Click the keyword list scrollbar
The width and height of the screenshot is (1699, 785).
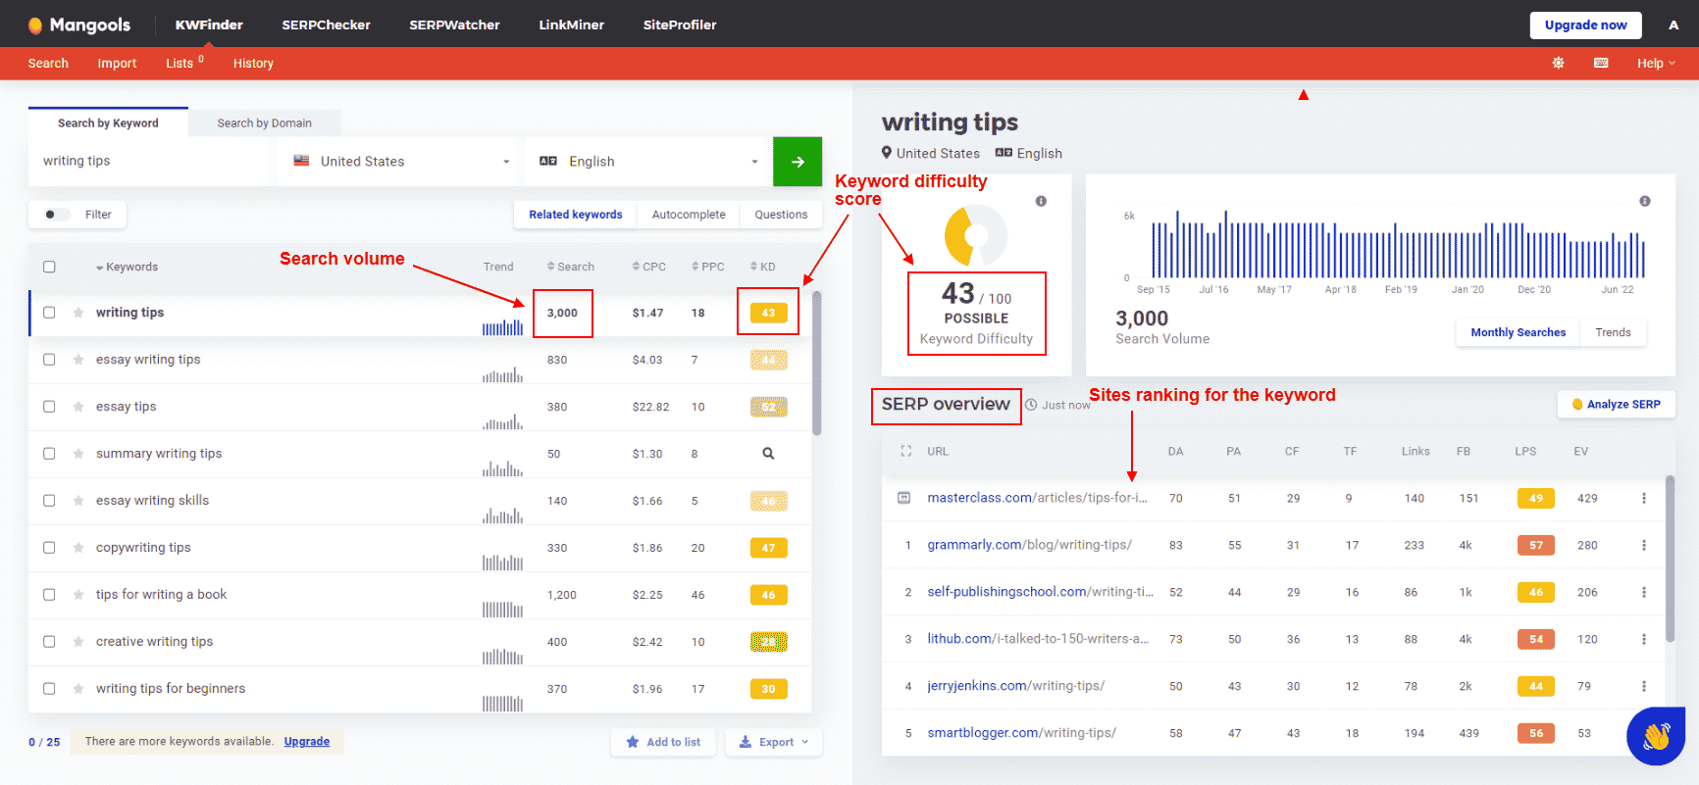tap(816, 363)
